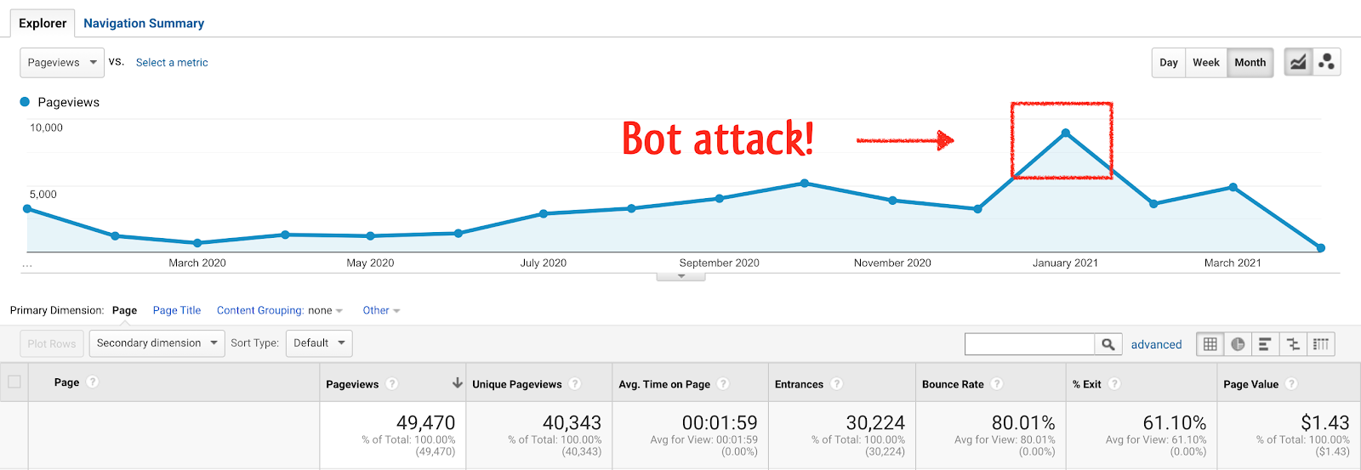
Task: Click the 80.01% bounce rate value
Action: [x=1023, y=422]
